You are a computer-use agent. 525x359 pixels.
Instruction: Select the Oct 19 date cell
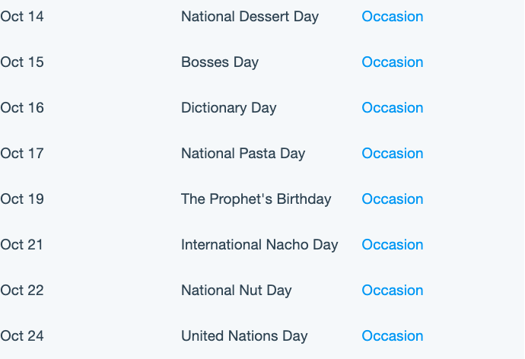point(22,199)
